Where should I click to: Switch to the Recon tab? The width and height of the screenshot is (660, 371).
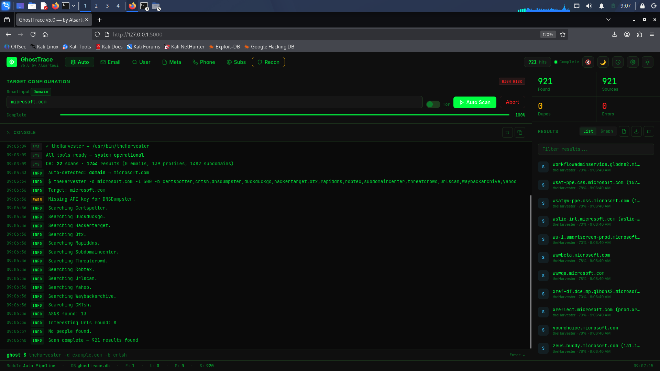[x=268, y=62]
